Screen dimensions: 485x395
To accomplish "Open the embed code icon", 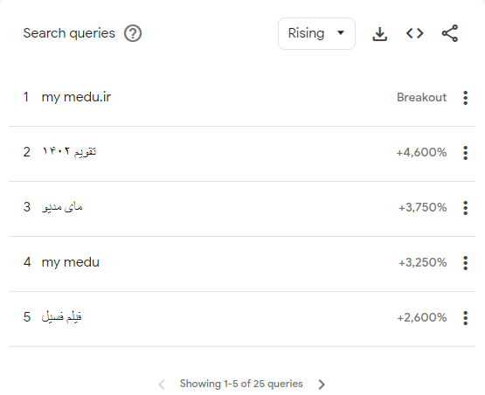I will [x=414, y=33].
